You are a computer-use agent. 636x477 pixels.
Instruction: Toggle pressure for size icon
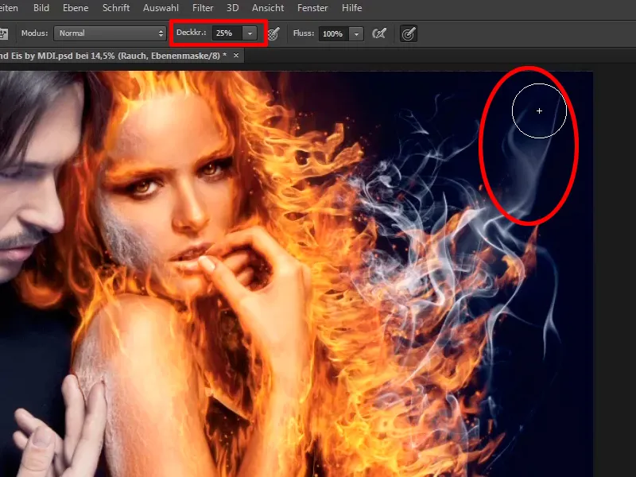(x=409, y=33)
